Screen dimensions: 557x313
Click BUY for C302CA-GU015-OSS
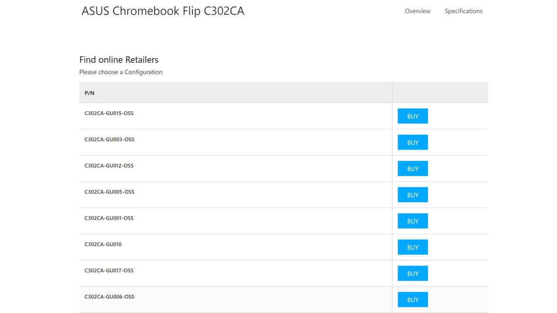[x=413, y=116]
